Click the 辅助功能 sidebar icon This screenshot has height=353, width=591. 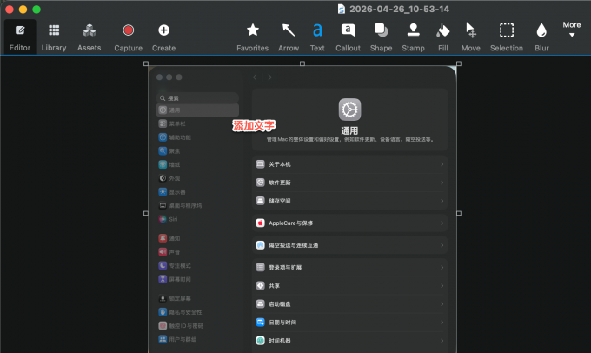pyautogui.click(x=163, y=137)
